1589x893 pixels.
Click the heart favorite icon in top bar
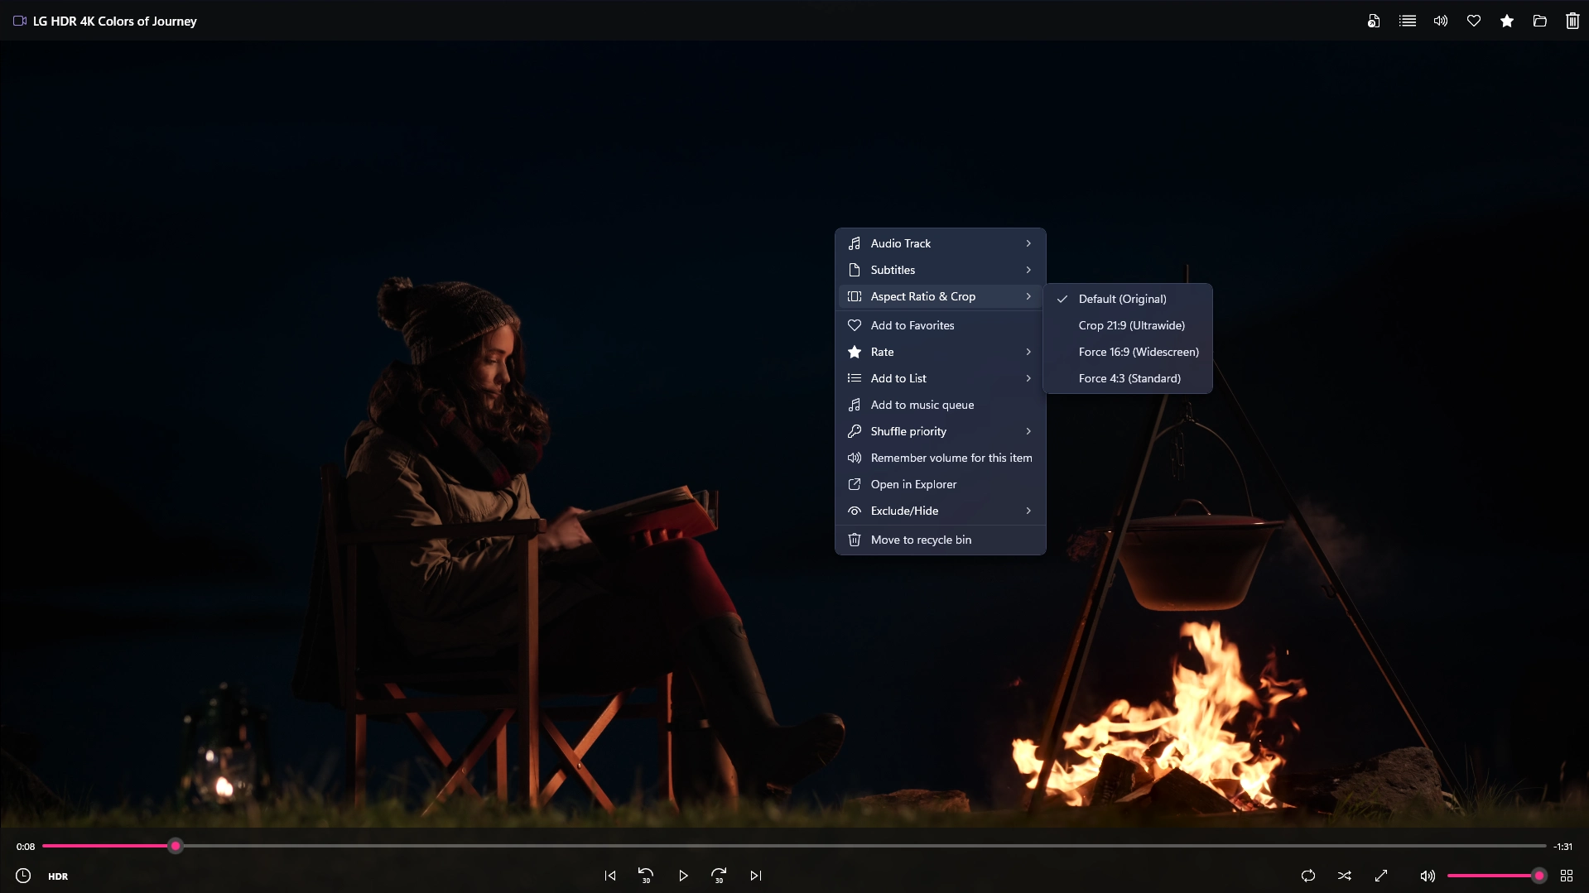coord(1474,21)
